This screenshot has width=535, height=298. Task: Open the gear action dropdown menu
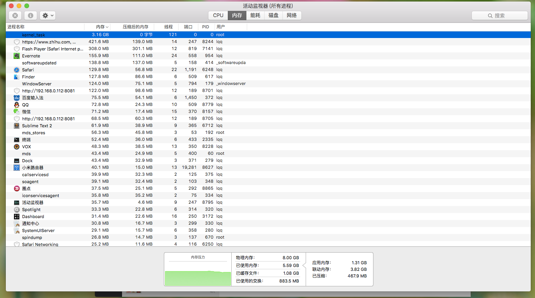coord(48,16)
